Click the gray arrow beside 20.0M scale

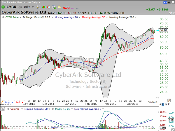(158, 112)
